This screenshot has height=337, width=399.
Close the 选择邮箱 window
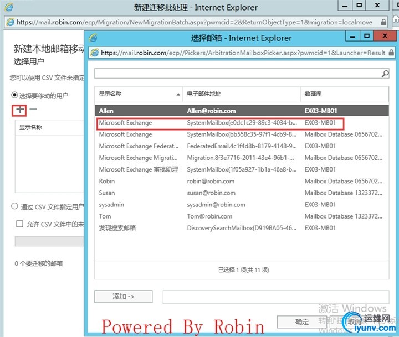click(x=385, y=36)
